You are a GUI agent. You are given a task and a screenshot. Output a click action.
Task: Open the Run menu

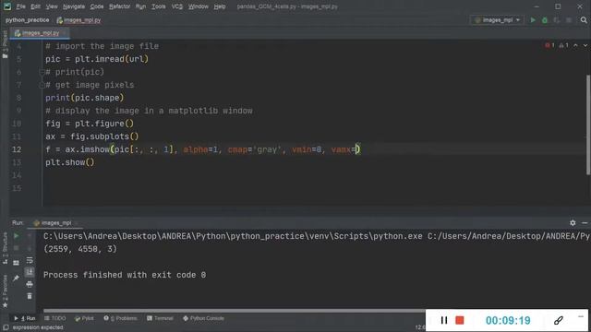click(x=140, y=6)
